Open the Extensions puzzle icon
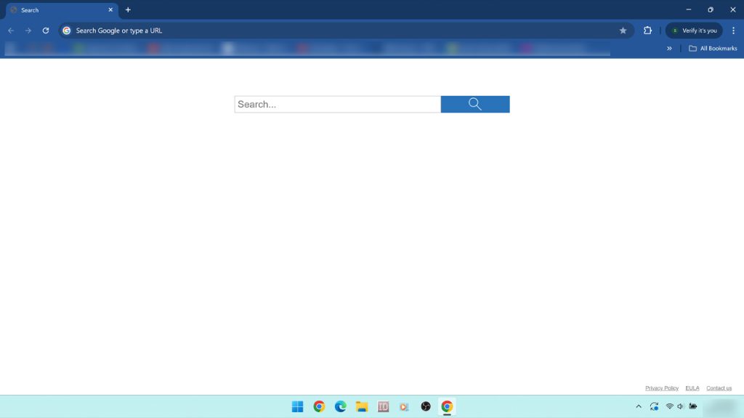 click(647, 30)
